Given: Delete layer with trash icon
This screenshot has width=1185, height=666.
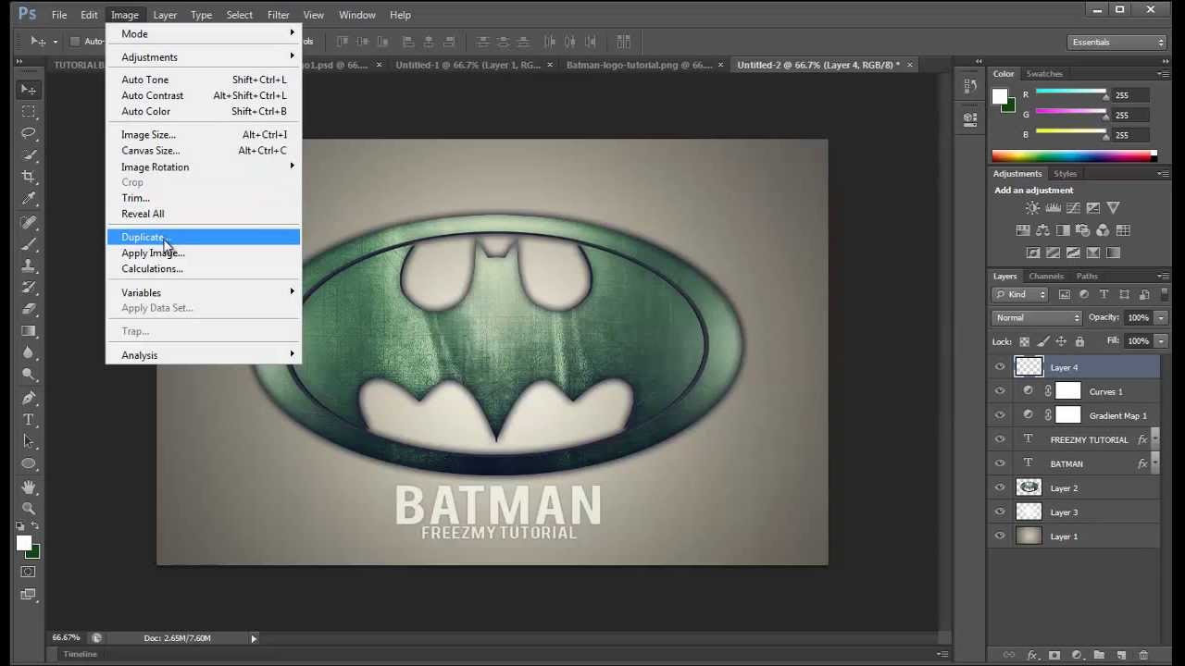Looking at the screenshot, I should (x=1143, y=655).
